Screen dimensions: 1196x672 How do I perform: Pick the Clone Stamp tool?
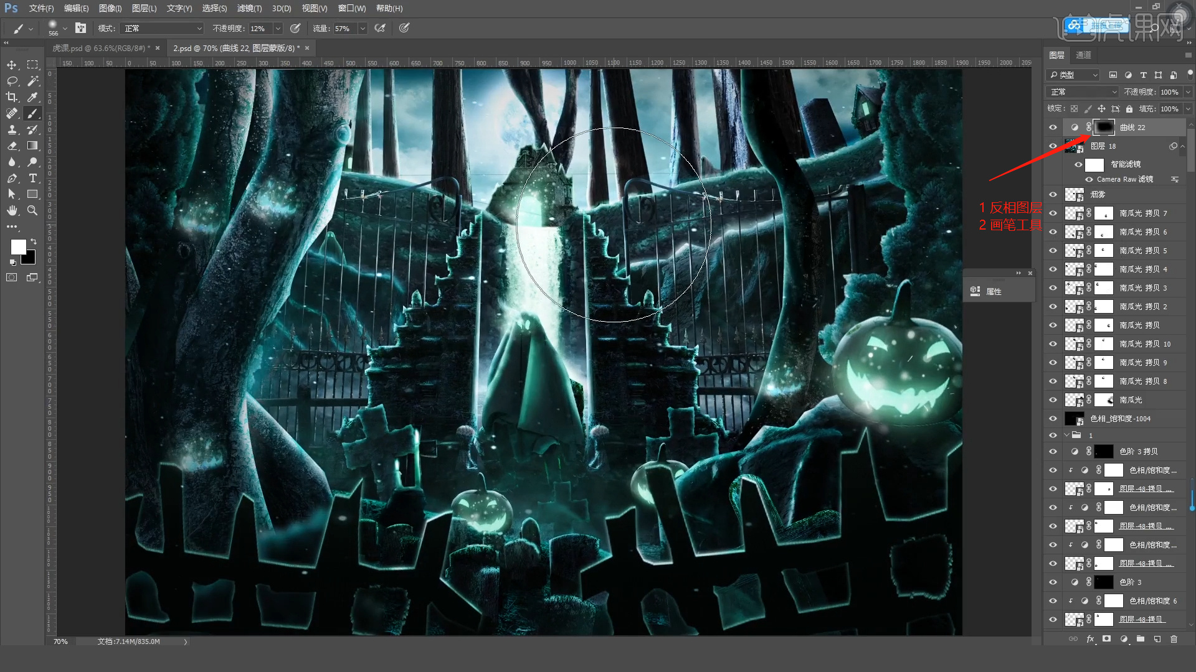coord(12,129)
